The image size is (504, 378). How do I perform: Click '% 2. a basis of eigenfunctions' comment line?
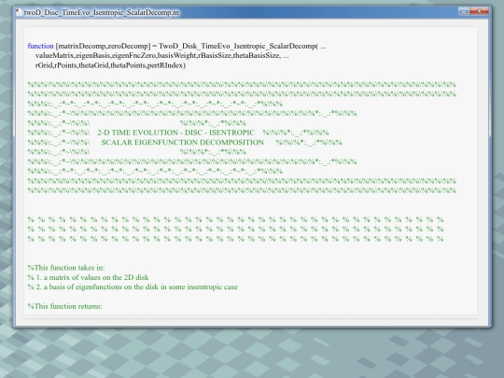tap(133, 287)
